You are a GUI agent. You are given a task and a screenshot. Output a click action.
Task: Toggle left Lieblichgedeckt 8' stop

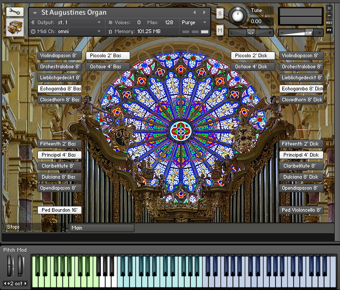[59, 78]
